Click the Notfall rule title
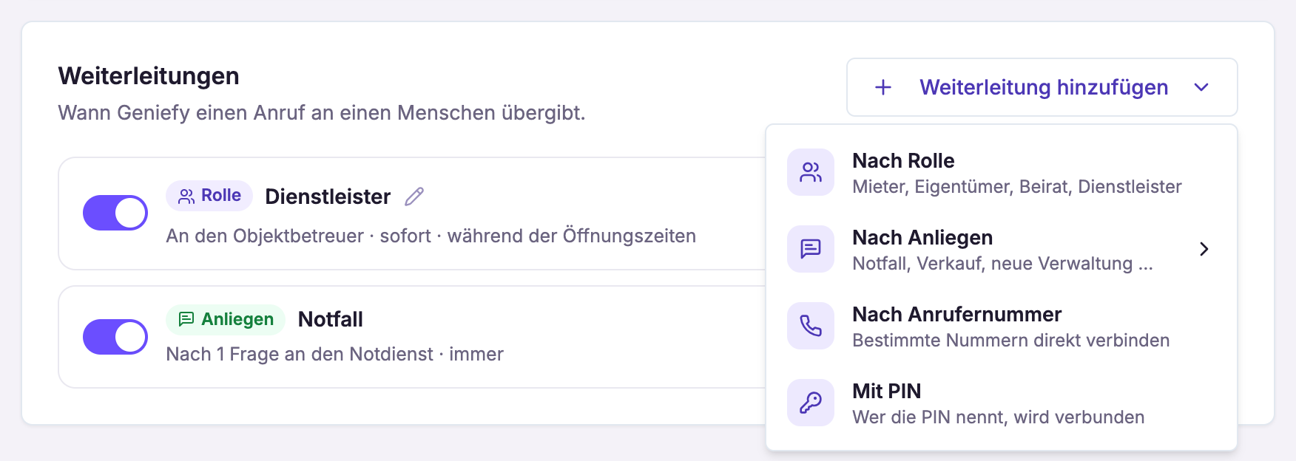 [x=330, y=319]
